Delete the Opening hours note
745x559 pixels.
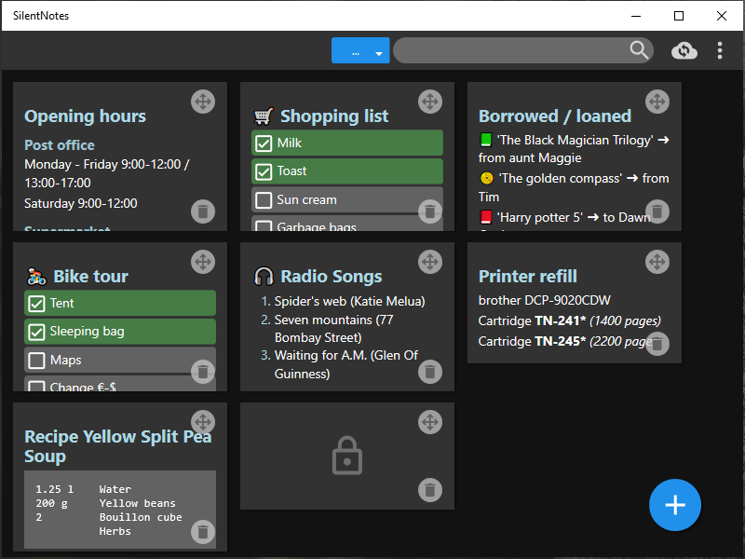203,211
